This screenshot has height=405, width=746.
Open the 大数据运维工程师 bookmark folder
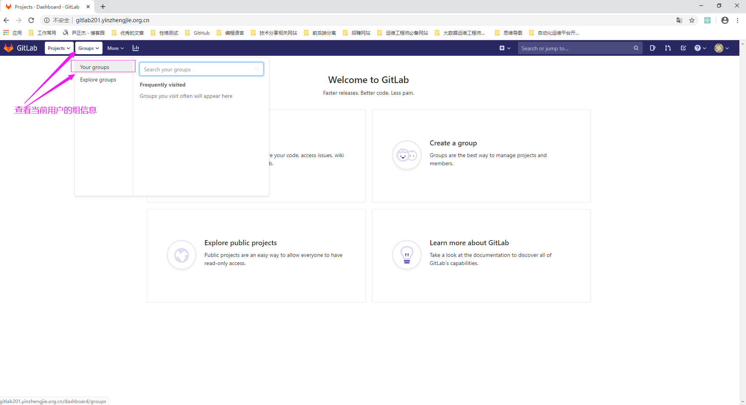pos(460,33)
